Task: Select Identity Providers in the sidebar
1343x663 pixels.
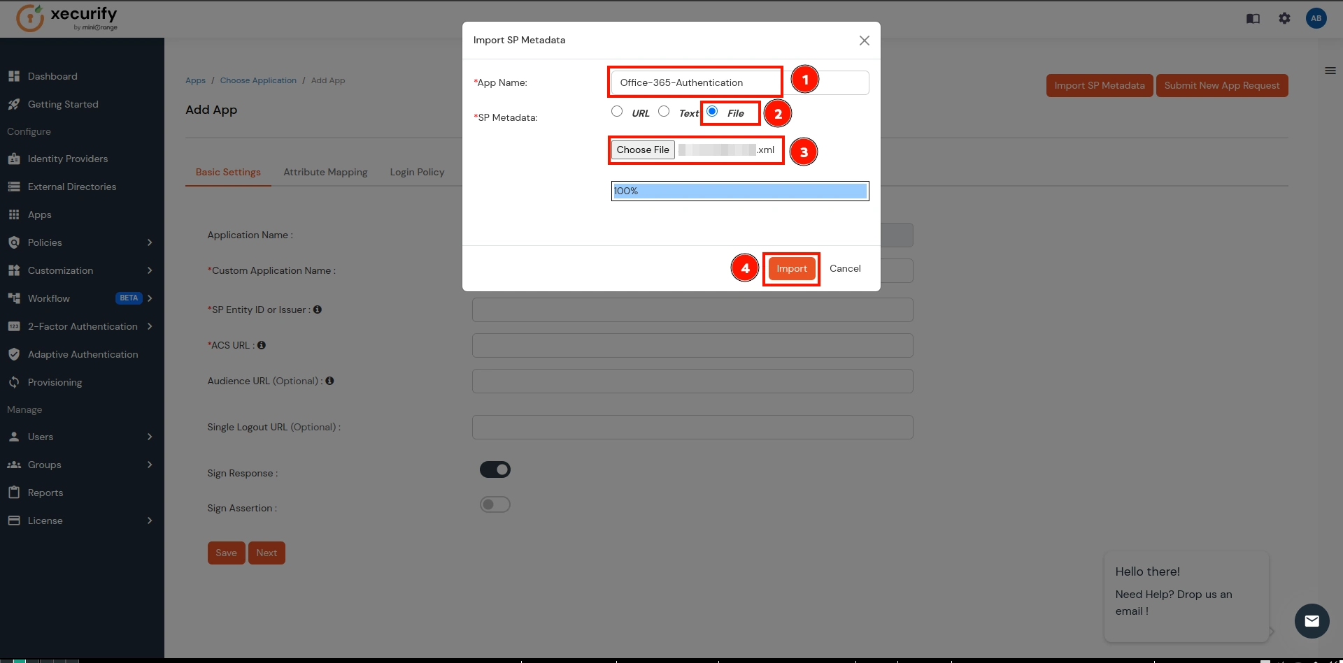Action: pos(67,159)
